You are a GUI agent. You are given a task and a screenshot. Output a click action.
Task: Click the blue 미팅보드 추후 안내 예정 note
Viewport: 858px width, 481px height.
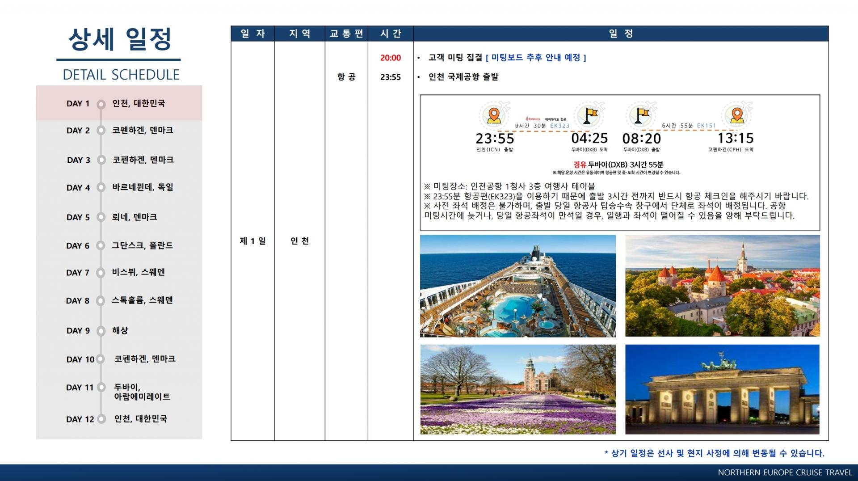(536, 58)
